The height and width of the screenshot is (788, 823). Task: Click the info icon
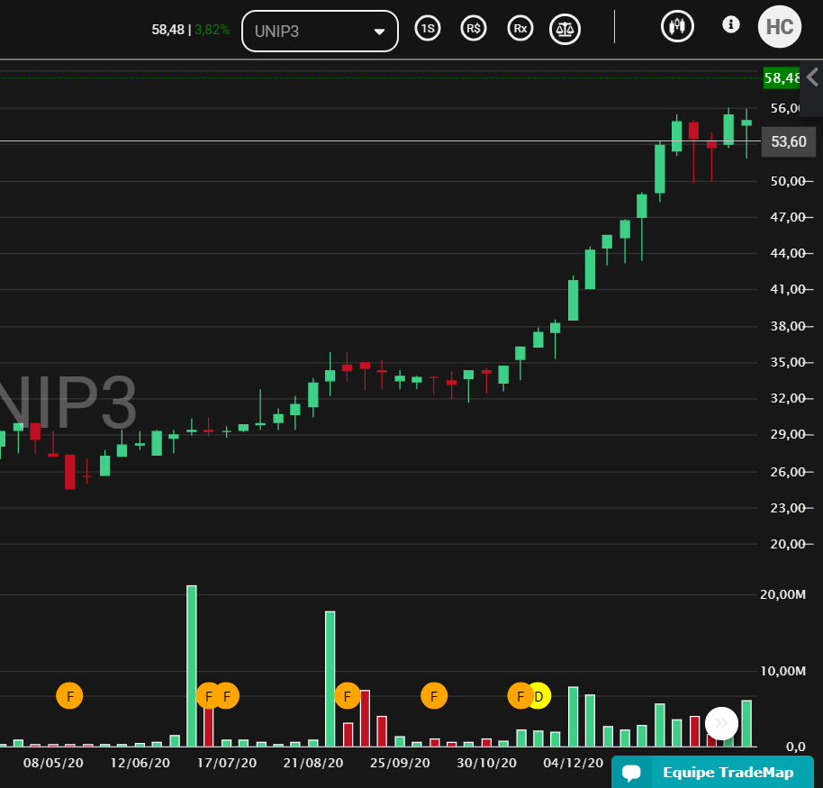tap(730, 24)
